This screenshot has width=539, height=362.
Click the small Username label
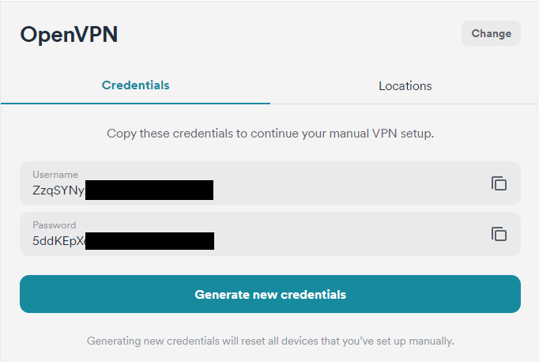pyautogui.click(x=55, y=174)
